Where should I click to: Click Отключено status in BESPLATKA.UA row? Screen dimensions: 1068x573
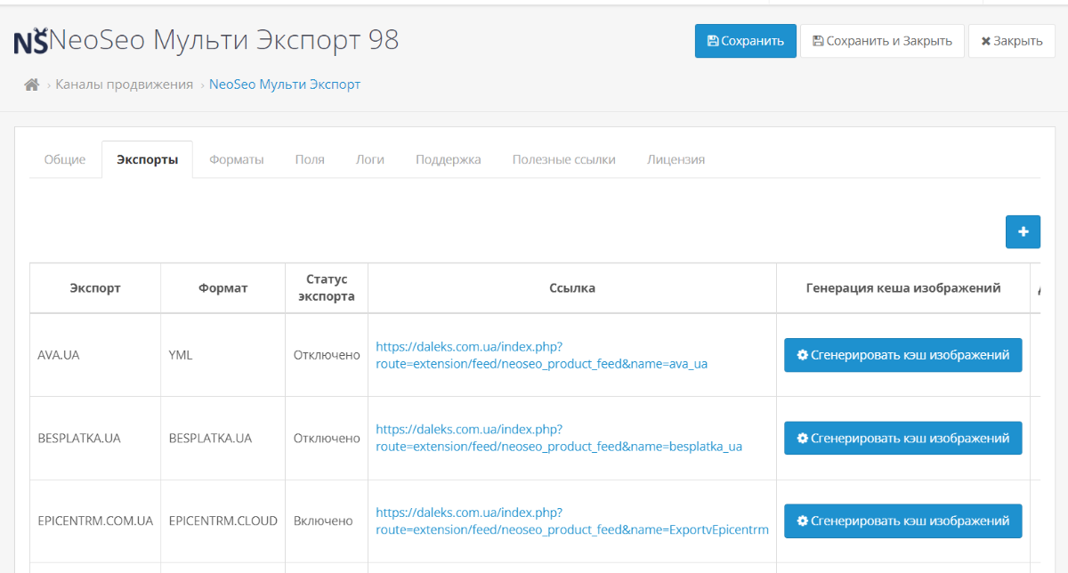click(327, 438)
